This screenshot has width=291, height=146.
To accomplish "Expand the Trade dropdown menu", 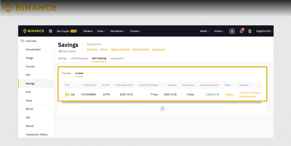I will coord(101,31).
